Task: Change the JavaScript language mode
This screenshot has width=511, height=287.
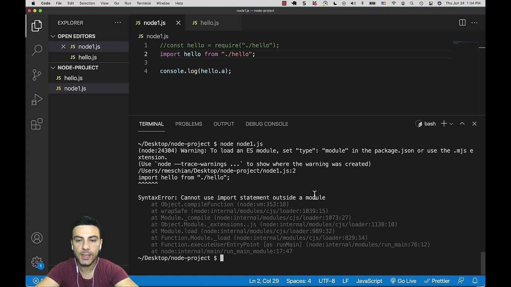Action: tap(369, 281)
